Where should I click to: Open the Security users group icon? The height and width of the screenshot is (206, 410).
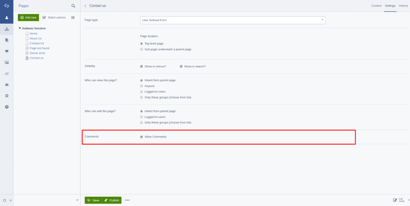(6, 85)
